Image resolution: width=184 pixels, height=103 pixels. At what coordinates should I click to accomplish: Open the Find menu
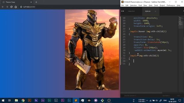140,5
